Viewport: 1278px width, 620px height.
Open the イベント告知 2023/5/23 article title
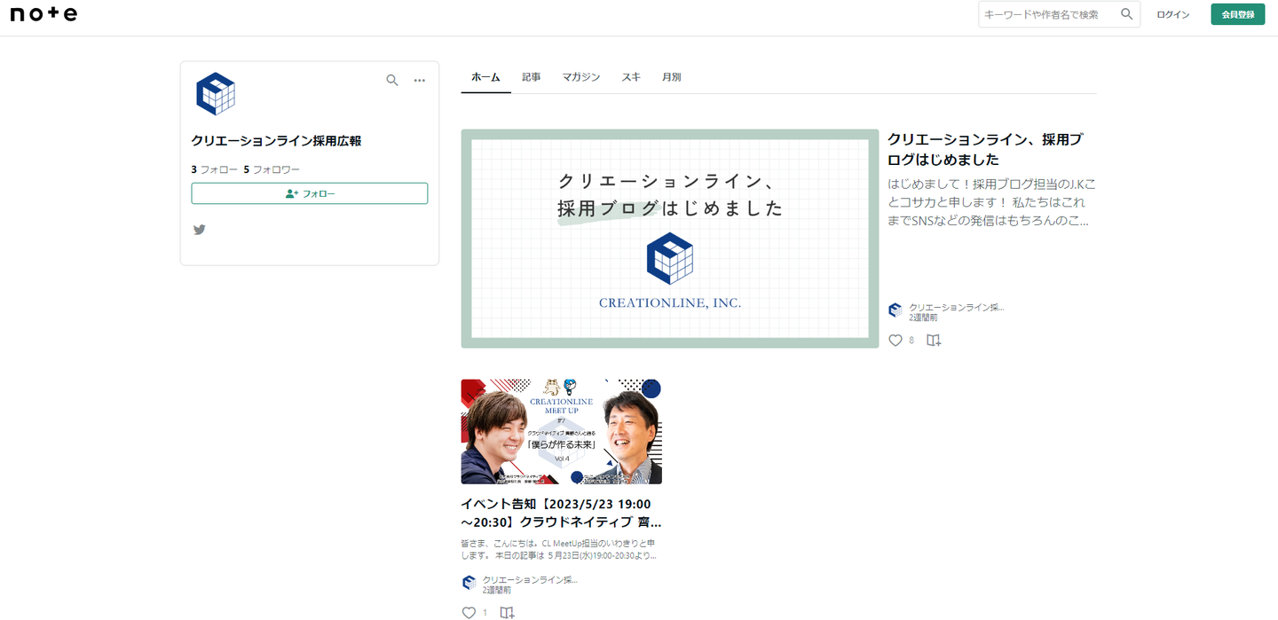pos(561,513)
